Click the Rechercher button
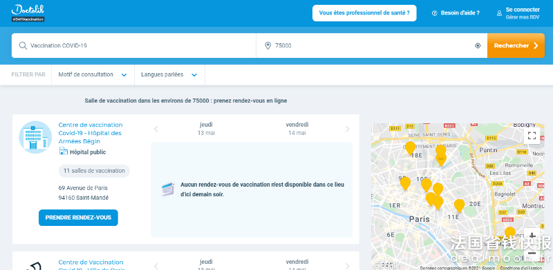The height and width of the screenshot is (270, 553). coord(516,45)
